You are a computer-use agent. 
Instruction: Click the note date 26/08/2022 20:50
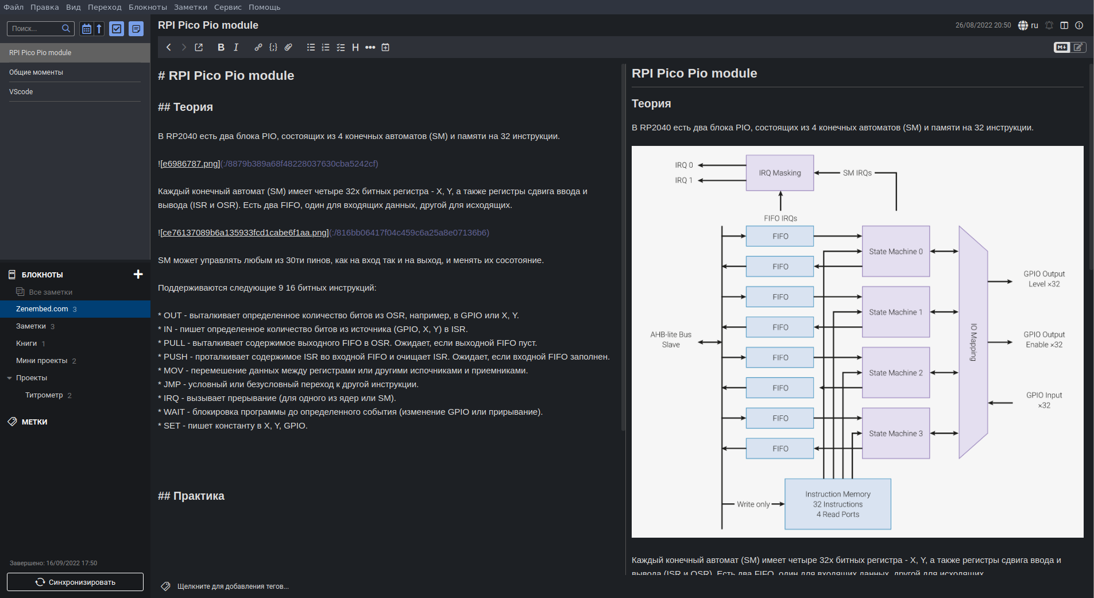point(983,25)
